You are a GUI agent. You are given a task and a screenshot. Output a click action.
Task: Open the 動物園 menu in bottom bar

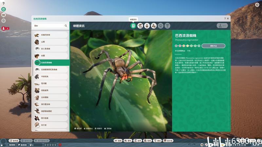click(x=14, y=141)
